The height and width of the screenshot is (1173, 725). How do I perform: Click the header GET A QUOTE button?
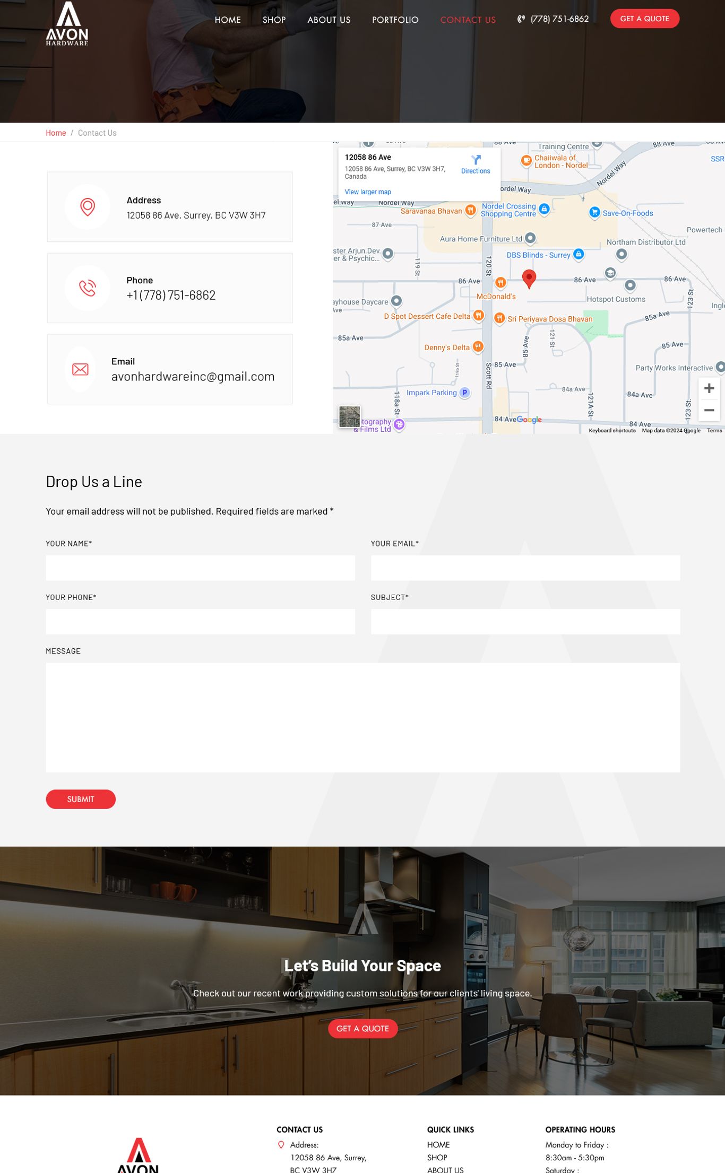click(x=644, y=19)
